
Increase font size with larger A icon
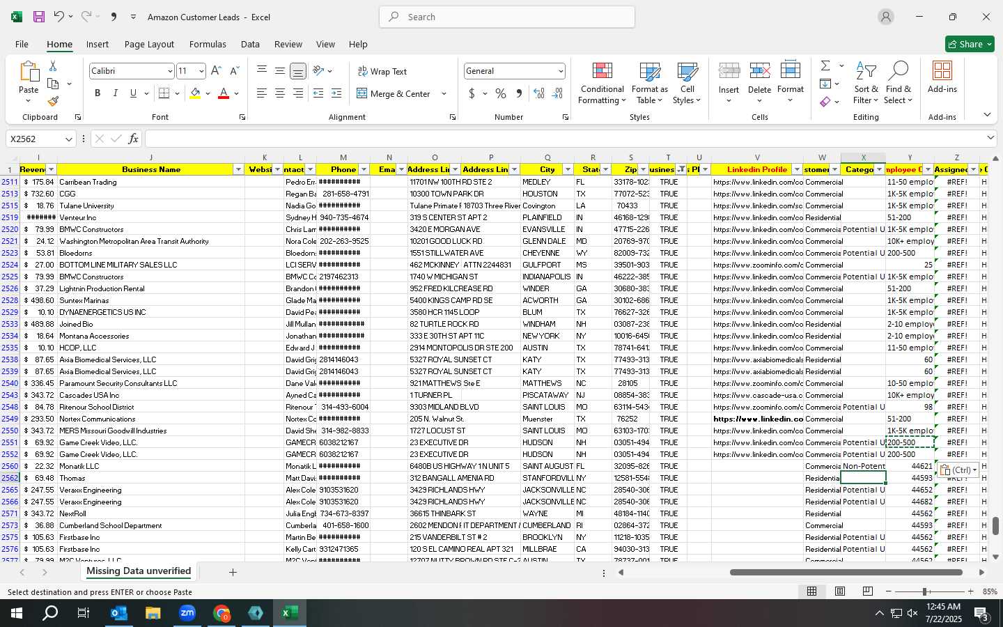(x=216, y=71)
